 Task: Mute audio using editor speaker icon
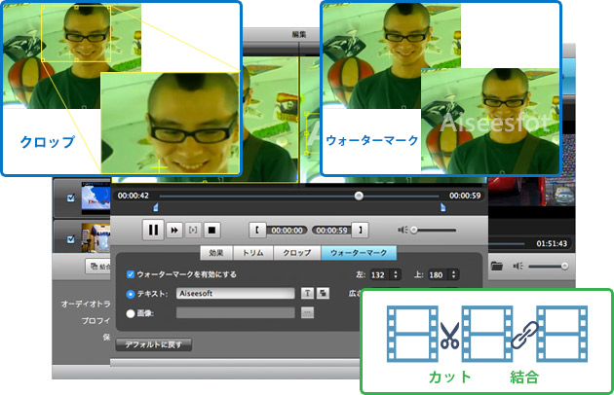coord(403,231)
